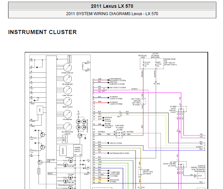Click COMPUTER DATALINES SYSTEM reference
The image size is (223, 189).
[115, 174]
